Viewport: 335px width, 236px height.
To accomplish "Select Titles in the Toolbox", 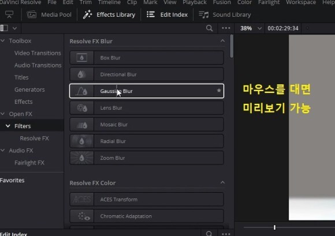I will (x=21, y=77).
